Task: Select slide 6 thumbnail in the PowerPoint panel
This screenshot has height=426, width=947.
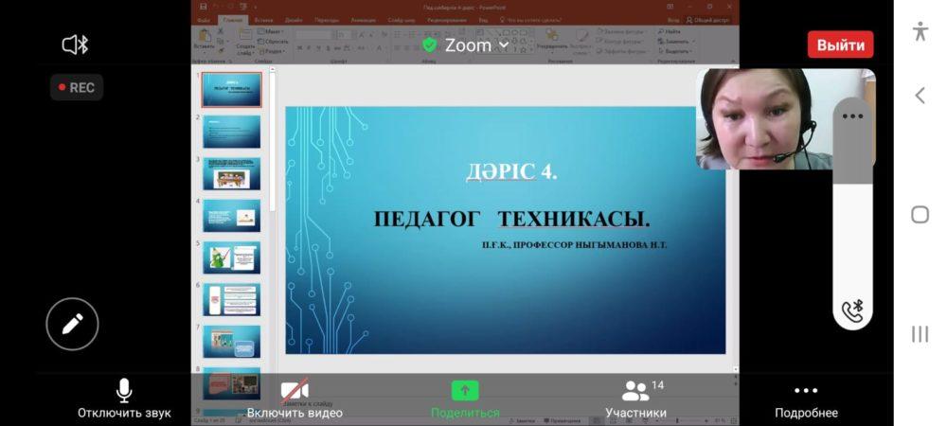Action: [x=232, y=299]
